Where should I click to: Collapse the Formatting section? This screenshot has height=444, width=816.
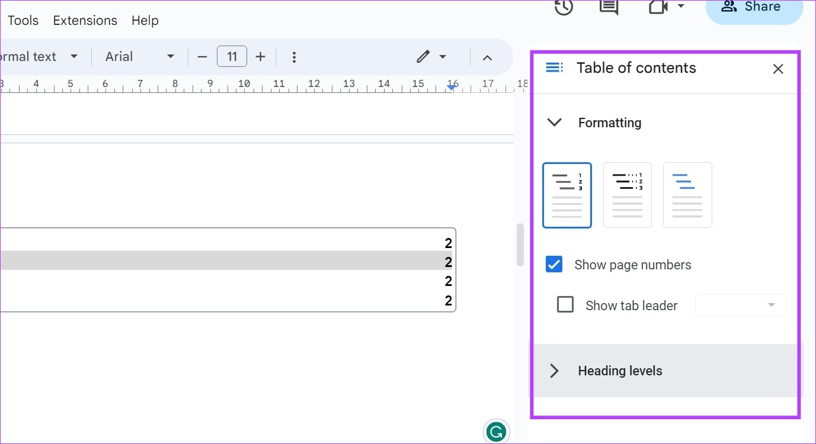coord(554,123)
